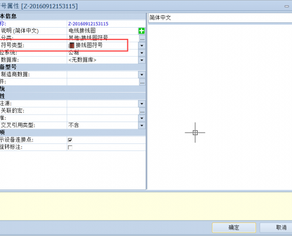Click the crosshair origin marker in preview
Viewport: 292px width, 236px height.
coord(195,133)
